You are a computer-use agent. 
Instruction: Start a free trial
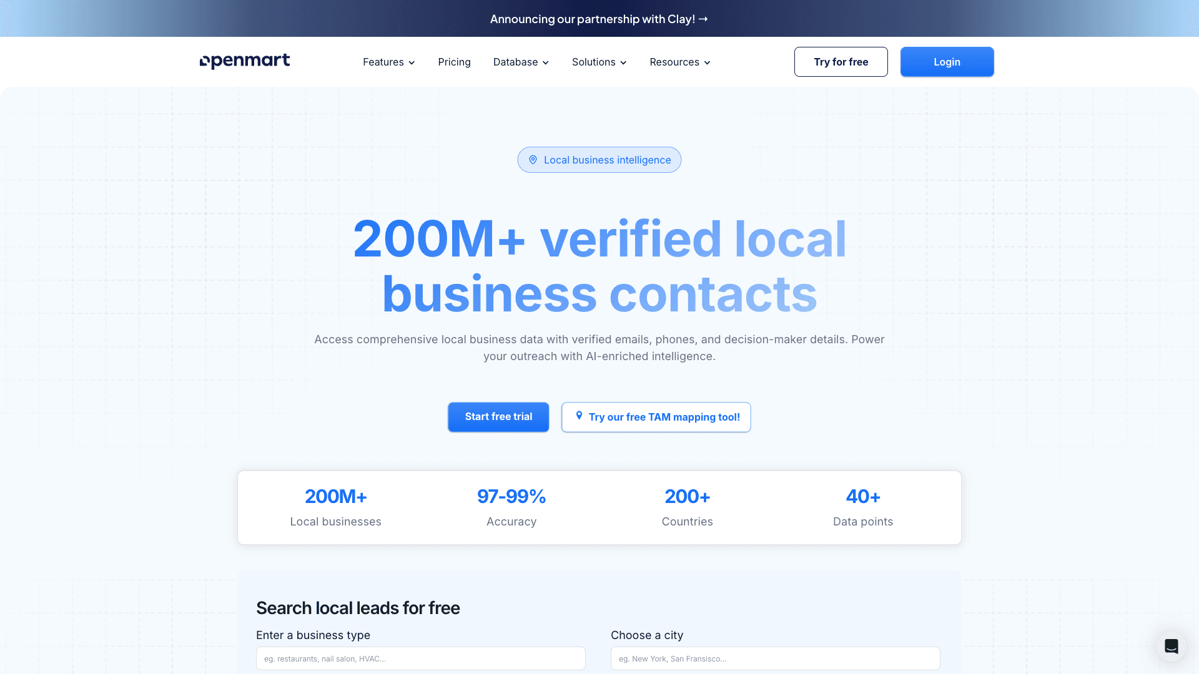click(498, 417)
